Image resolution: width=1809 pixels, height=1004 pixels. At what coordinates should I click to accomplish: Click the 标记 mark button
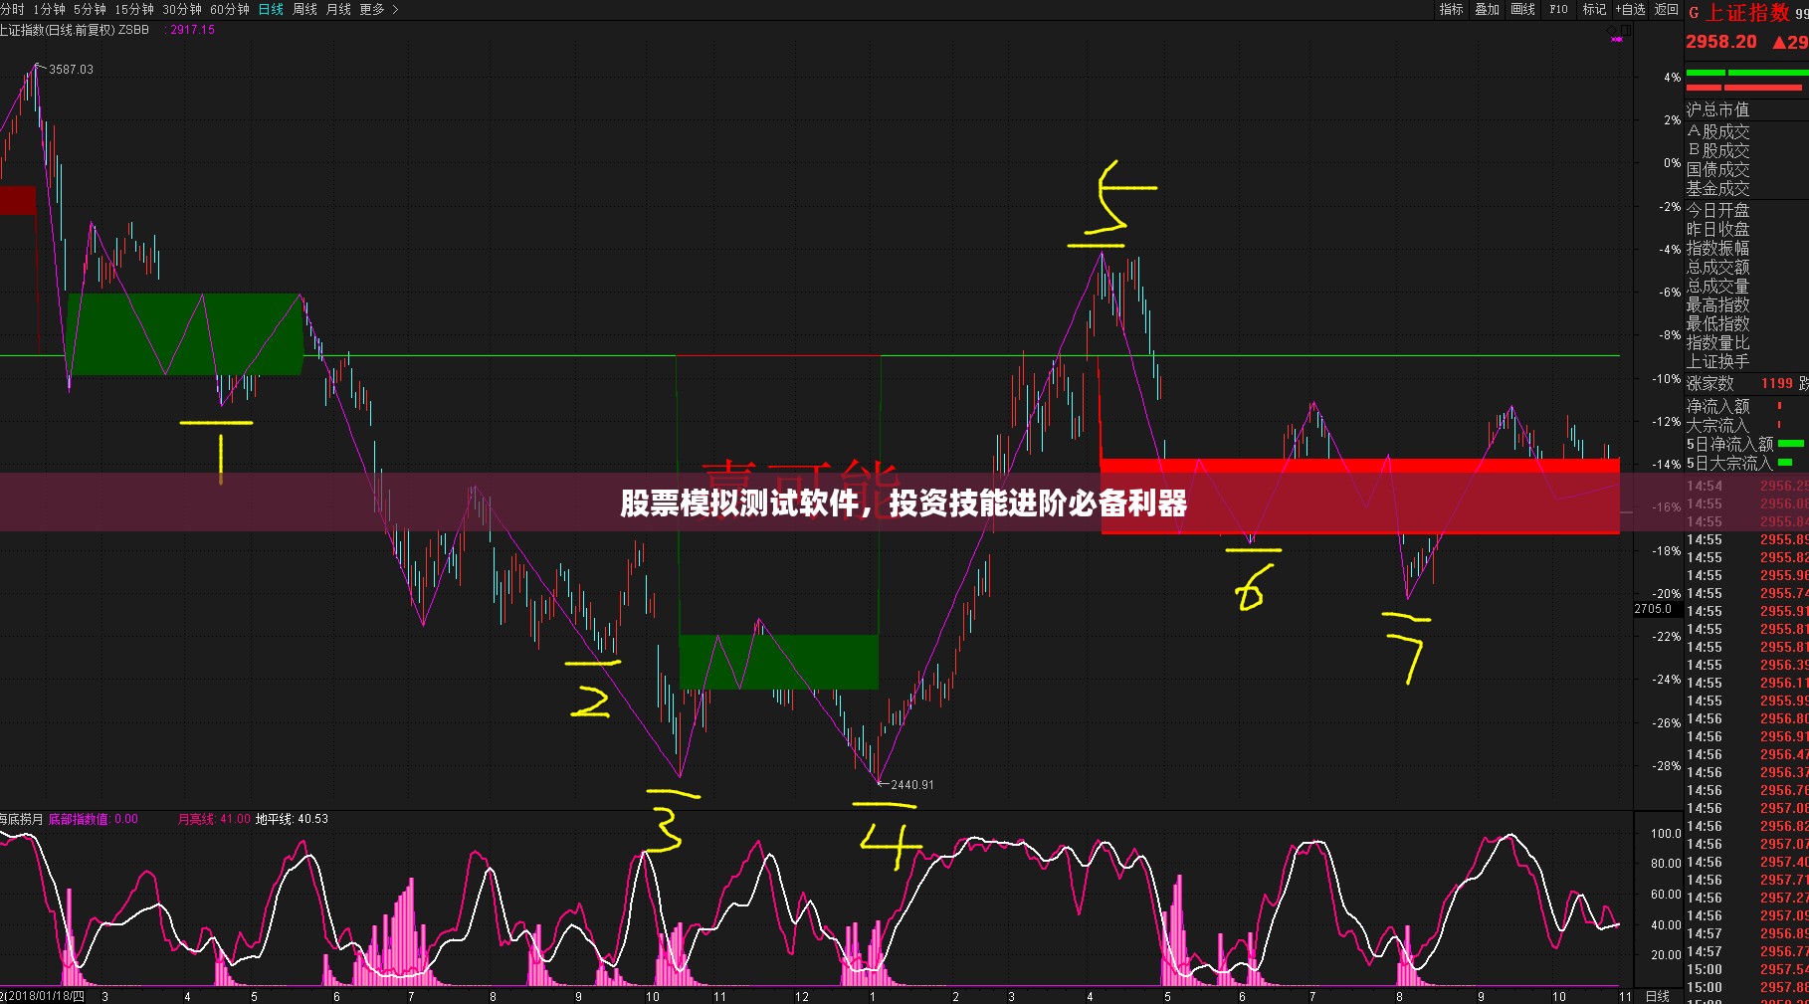1594,9
